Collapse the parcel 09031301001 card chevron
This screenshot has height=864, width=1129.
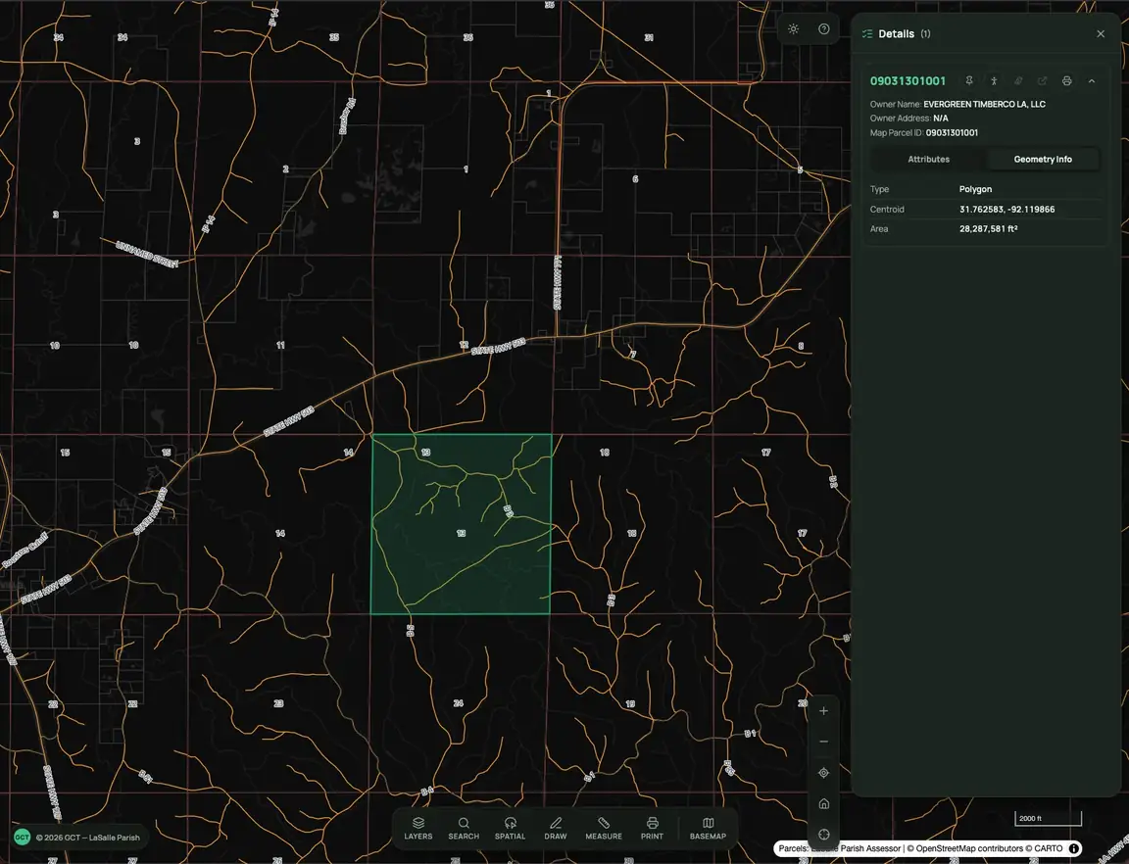click(1092, 80)
